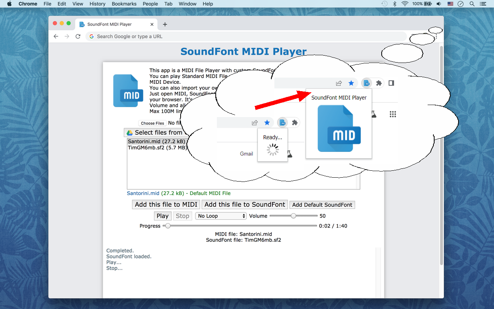The image size is (494, 309).
Task: Open the Bookmarks menu
Action: point(124,4)
